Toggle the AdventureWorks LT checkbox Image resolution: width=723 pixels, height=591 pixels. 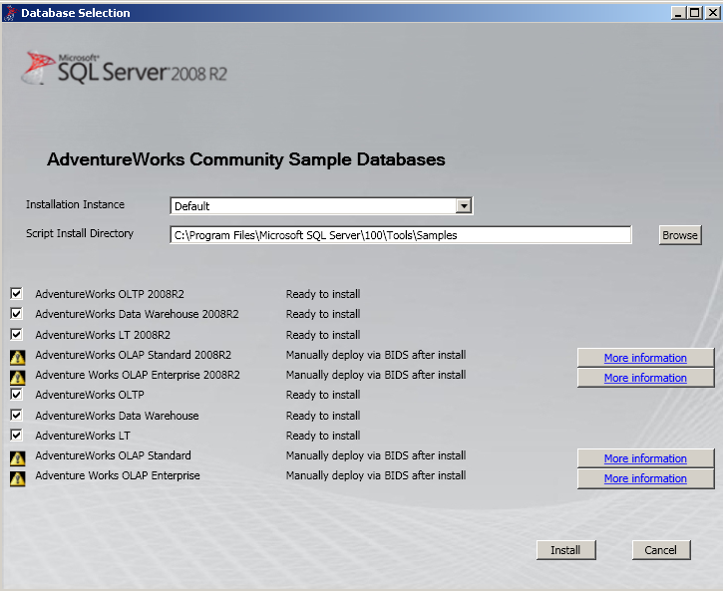pyautogui.click(x=16, y=435)
